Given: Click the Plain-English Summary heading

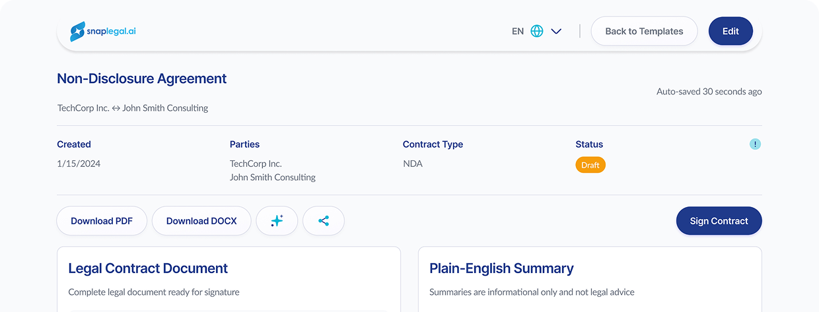Looking at the screenshot, I should click(501, 268).
